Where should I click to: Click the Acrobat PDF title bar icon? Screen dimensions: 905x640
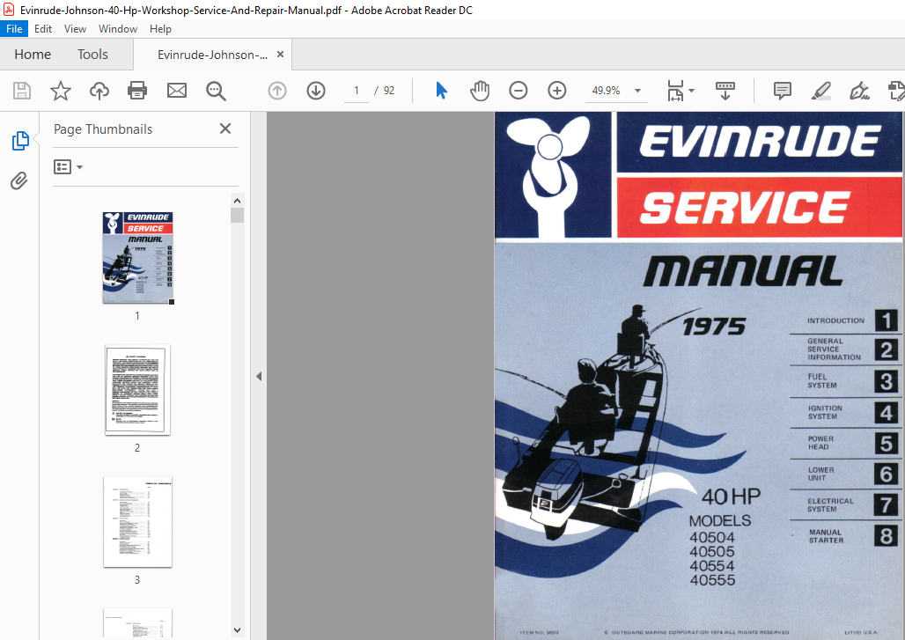point(9,10)
